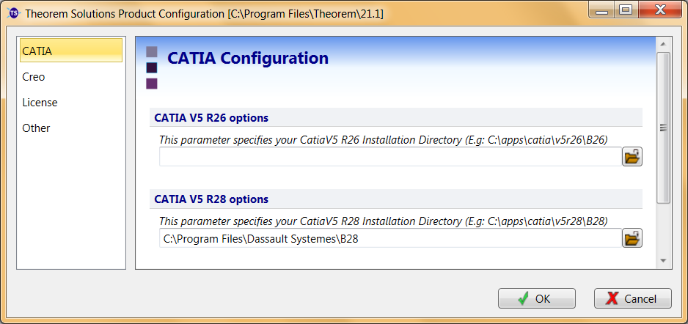688x324 pixels.
Task: Click the CATIA V5 R28 options header
Action: 396,199
